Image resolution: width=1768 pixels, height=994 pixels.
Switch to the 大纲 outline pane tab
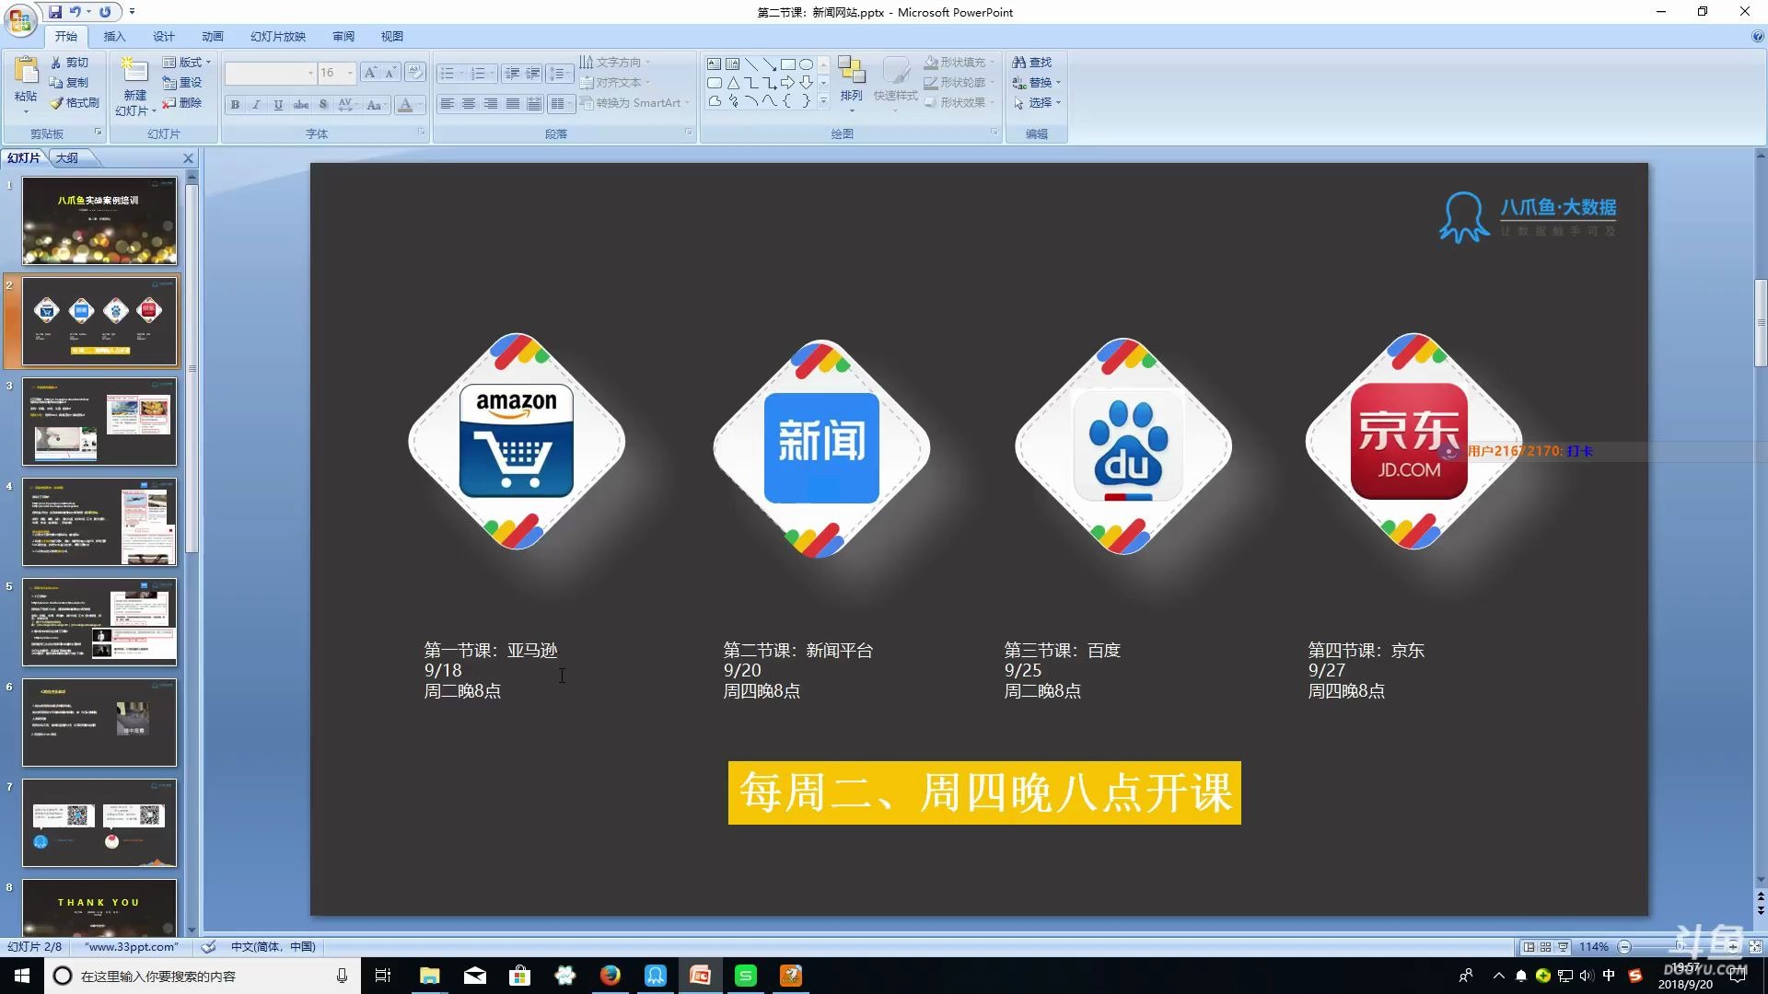coord(67,158)
